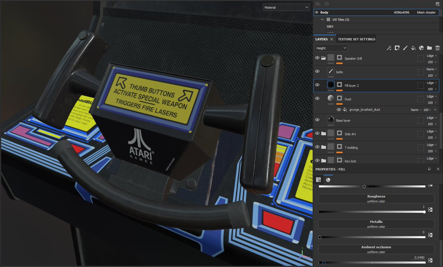
Task: Select the Base layer sphere thumbnail
Action: coord(331,120)
